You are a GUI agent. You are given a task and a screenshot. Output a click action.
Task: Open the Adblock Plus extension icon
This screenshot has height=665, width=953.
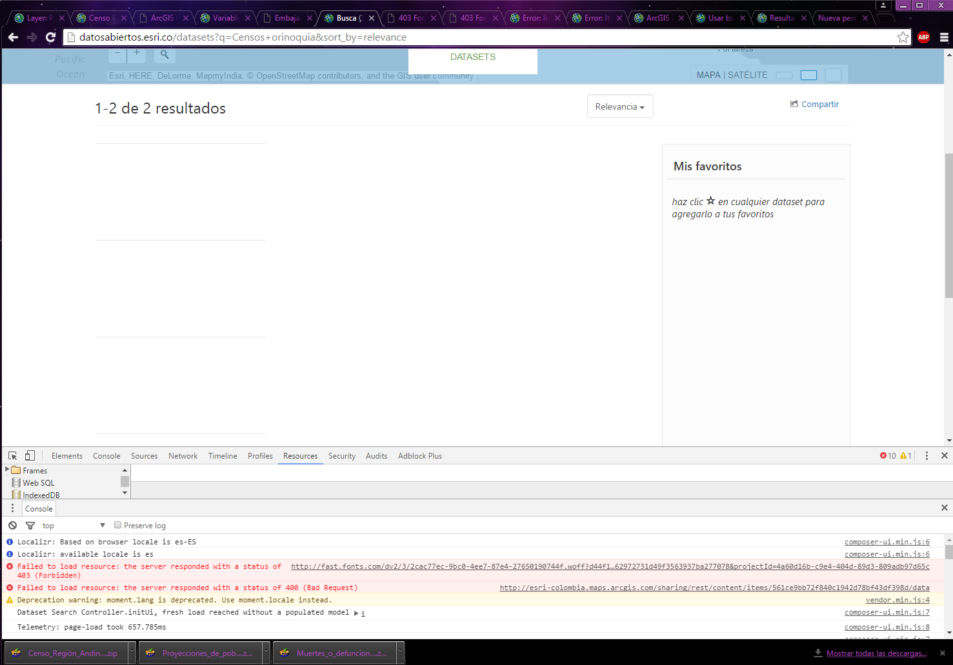[923, 37]
